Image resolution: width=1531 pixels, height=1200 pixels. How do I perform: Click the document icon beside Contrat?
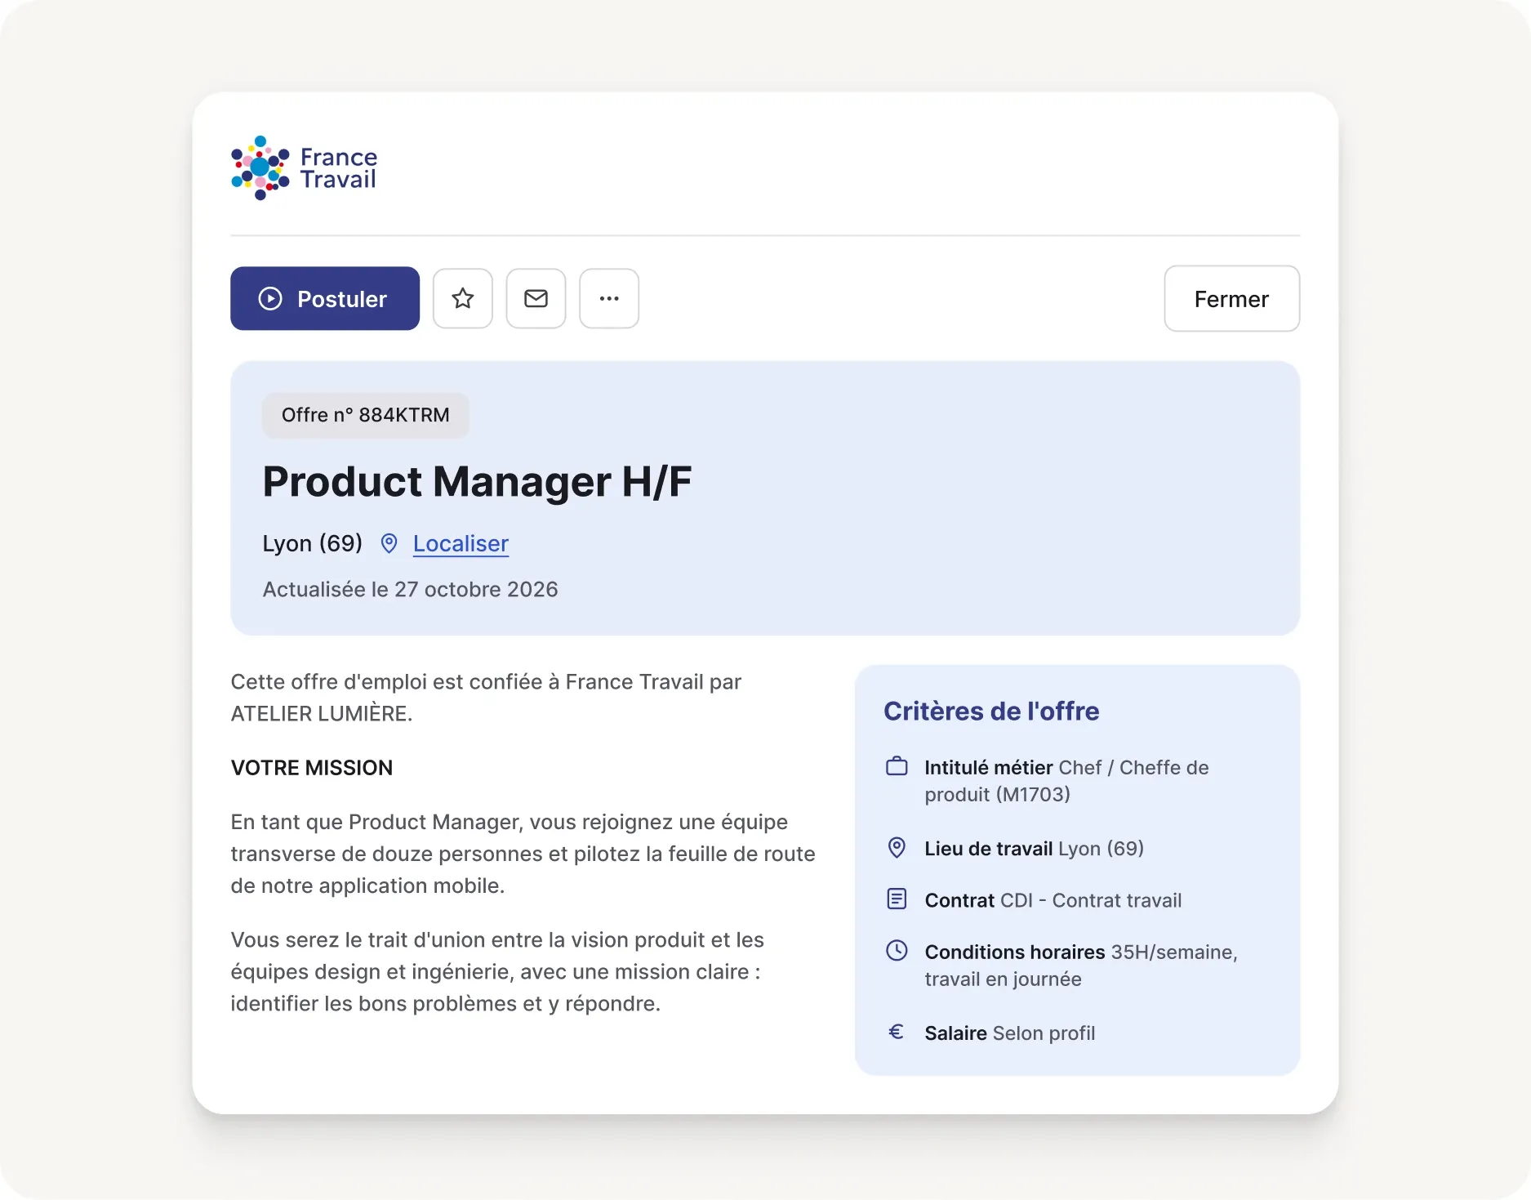coord(897,899)
